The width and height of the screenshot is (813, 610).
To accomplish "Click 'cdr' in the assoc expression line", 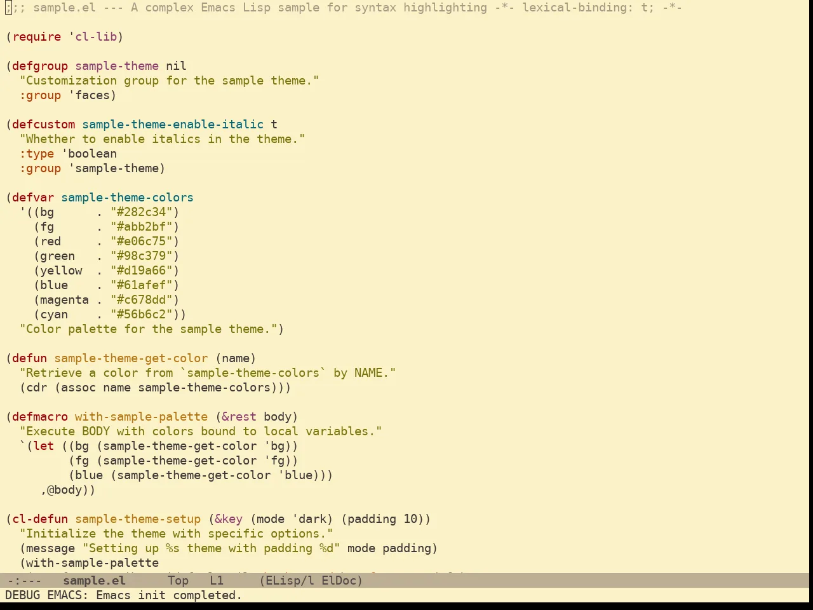I will [37, 388].
